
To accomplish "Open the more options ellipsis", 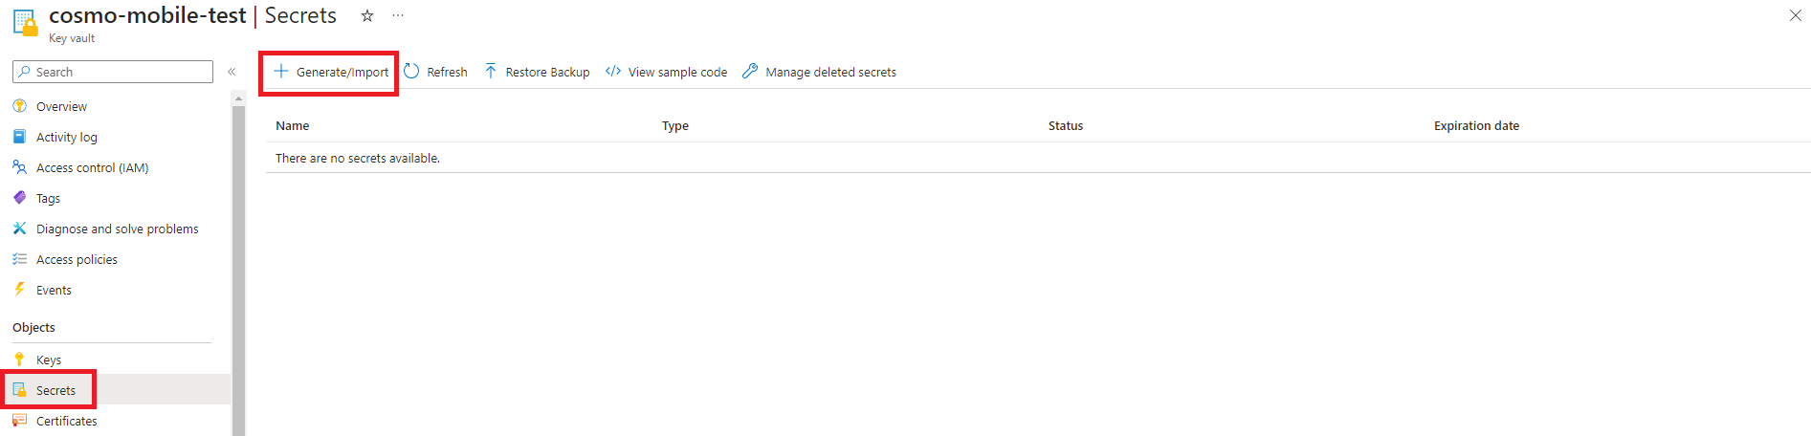I will (398, 15).
